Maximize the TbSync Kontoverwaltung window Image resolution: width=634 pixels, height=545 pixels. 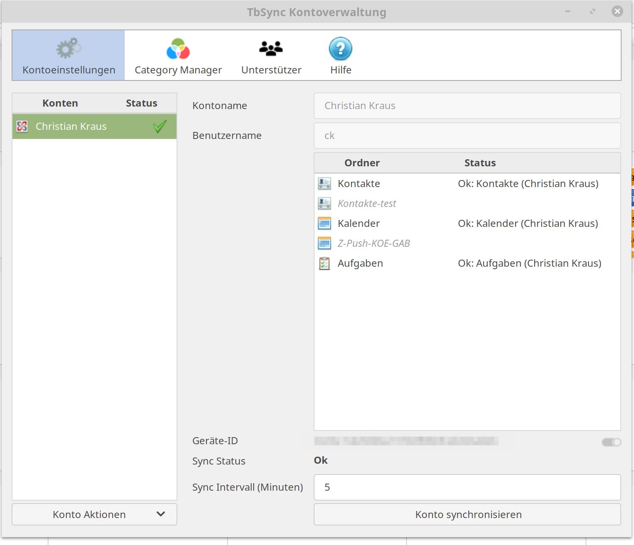click(593, 11)
